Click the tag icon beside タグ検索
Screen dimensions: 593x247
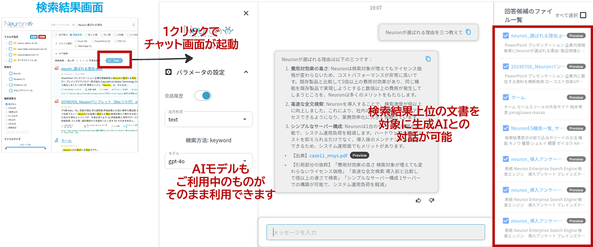(x=57, y=53)
